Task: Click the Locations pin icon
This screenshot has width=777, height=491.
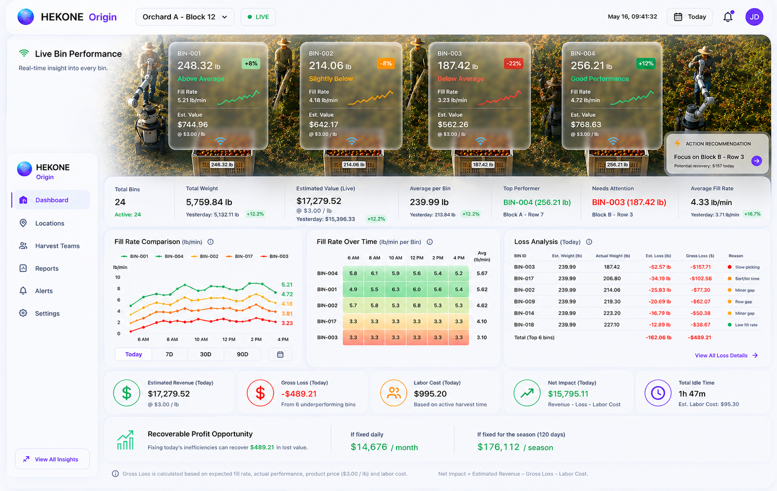Action: 23,223
